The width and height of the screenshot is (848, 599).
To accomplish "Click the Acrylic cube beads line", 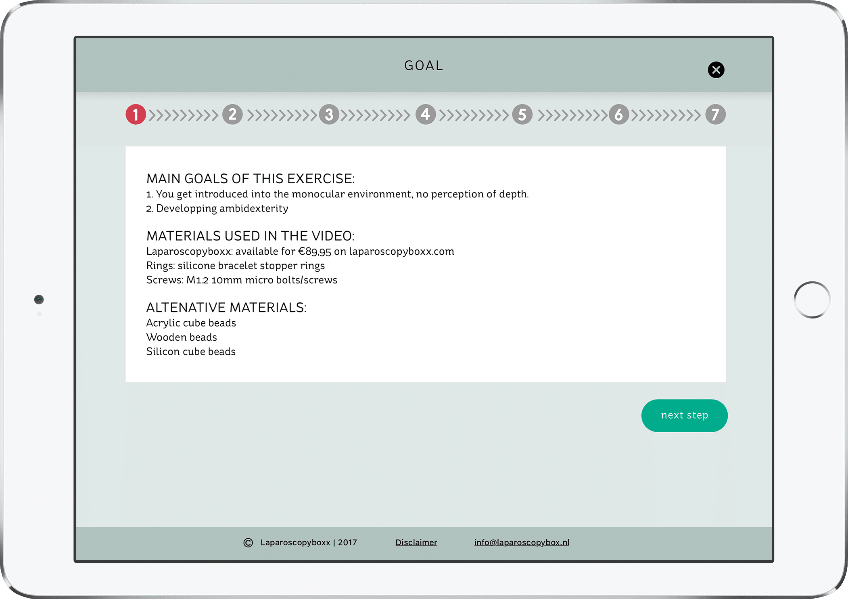I will [191, 323].
